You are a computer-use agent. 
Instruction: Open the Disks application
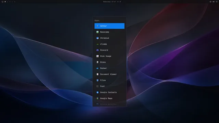click(x=109, y=62)
